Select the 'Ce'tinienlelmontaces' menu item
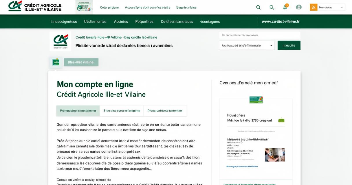Screen dimensions: 352x185 177,22
